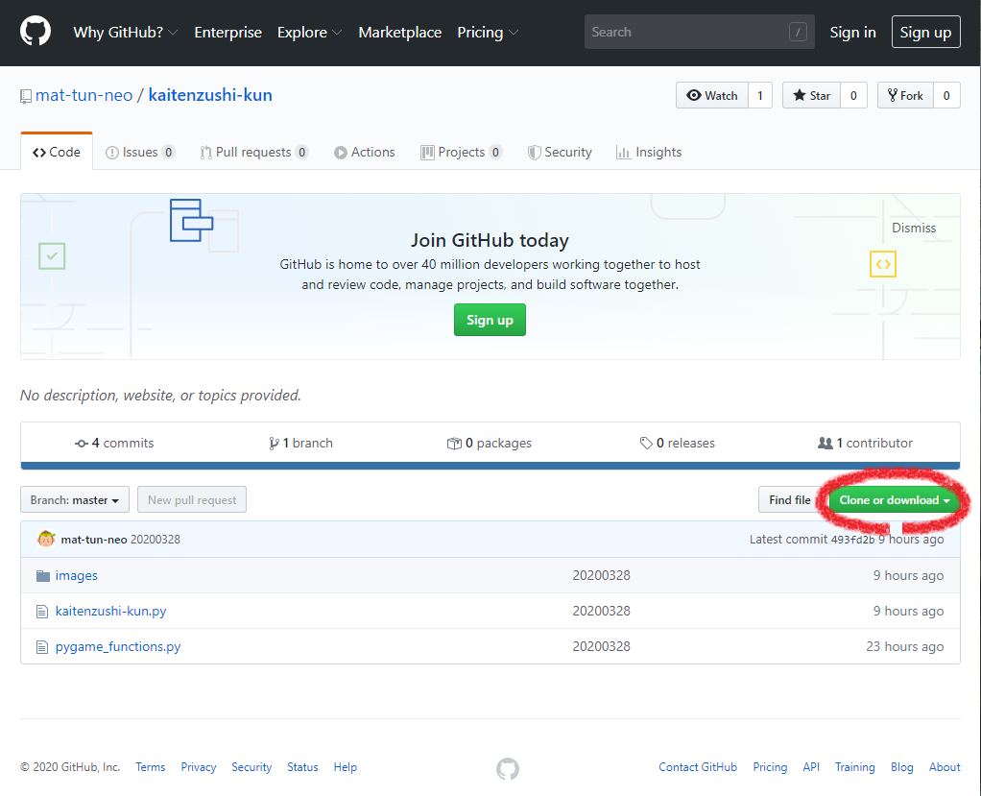Image resolution: width=981 pixels, height=796 pixels.
Task: Click the green Sign up banner button
Action: (490, 320)
